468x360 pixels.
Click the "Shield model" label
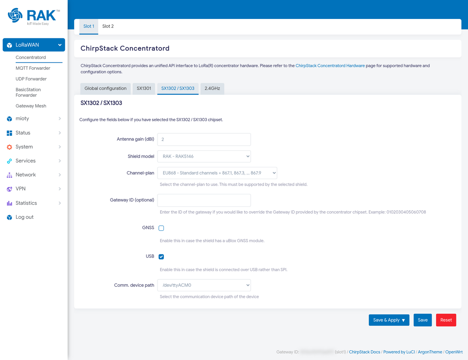click(x=141, y=156)
